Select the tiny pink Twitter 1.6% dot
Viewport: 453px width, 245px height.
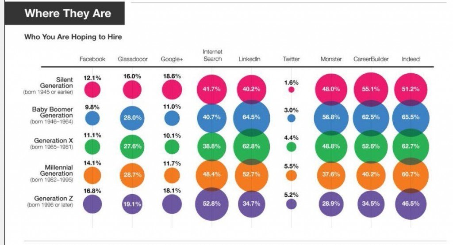[x=291, y=90]
